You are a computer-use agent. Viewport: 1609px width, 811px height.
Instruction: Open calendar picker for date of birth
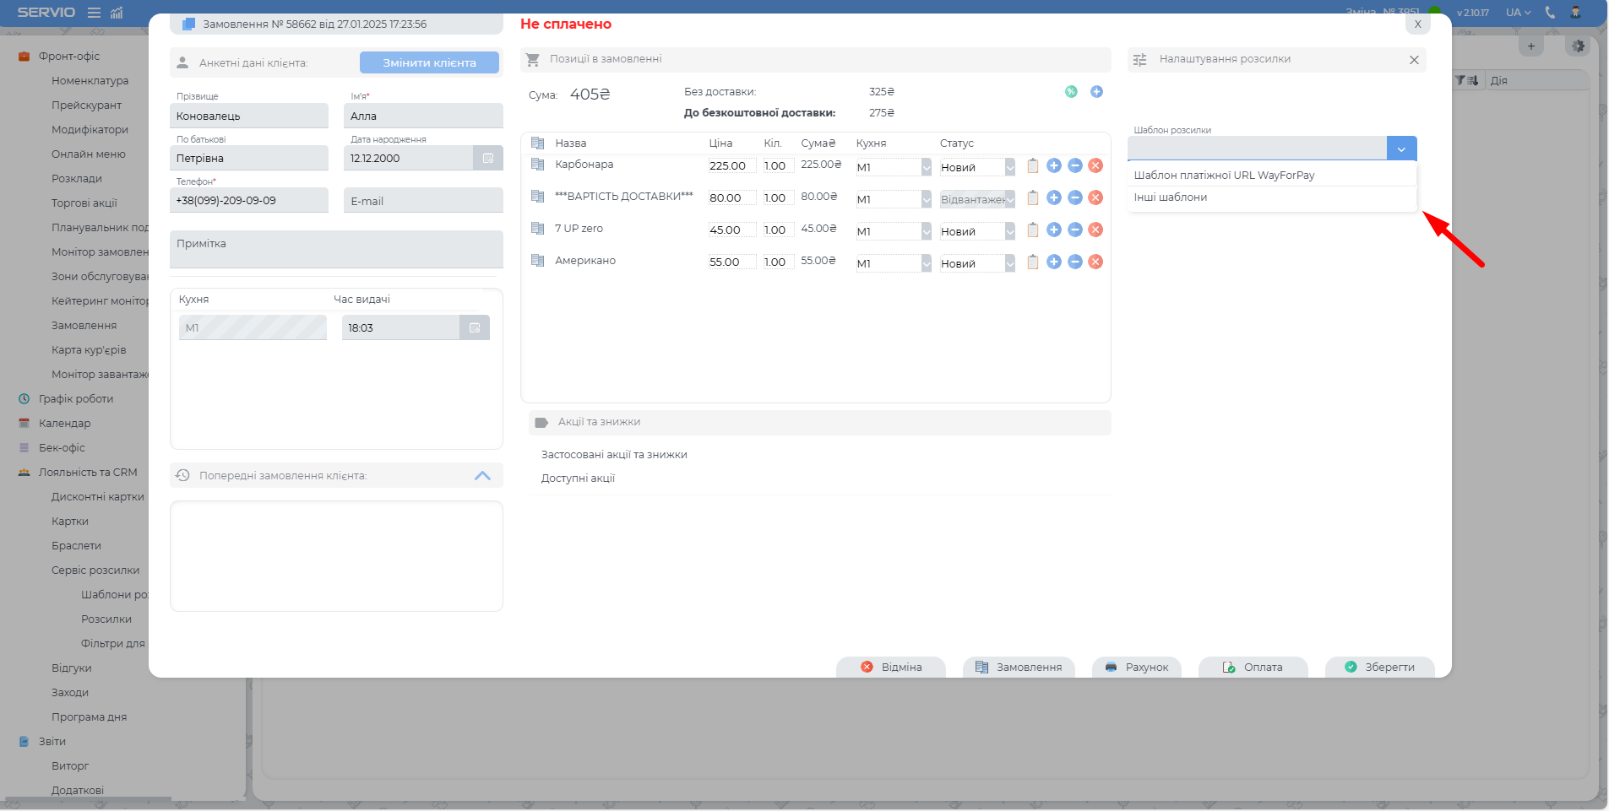click(487, 158)
